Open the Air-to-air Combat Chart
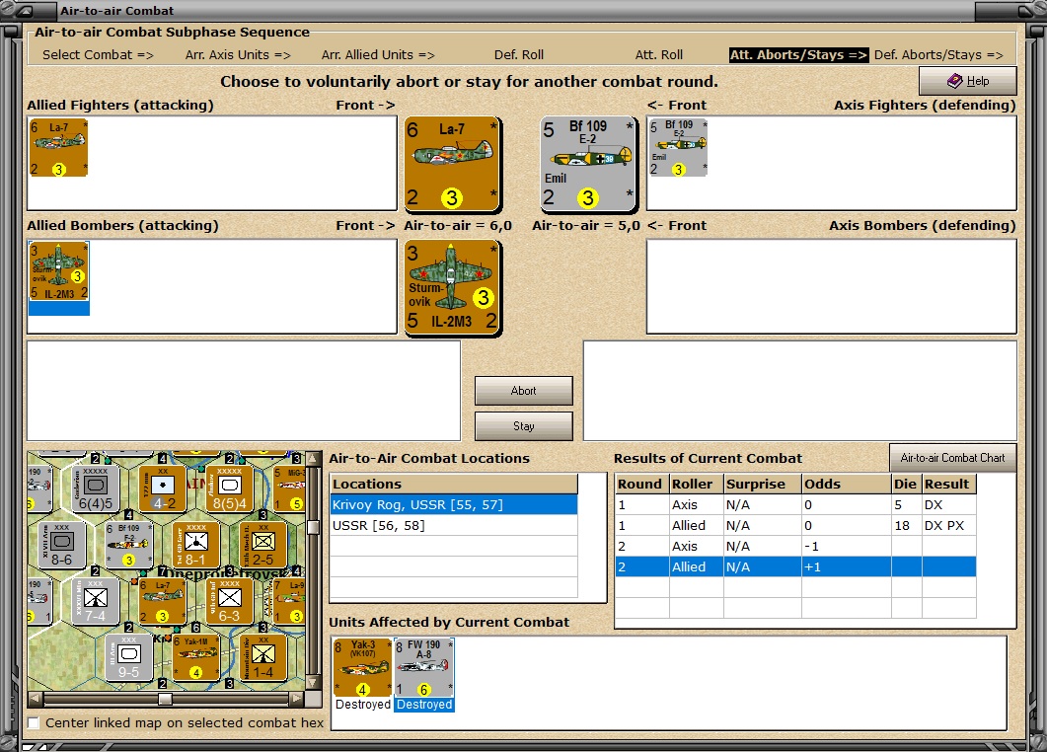 (x=953, y=458)
